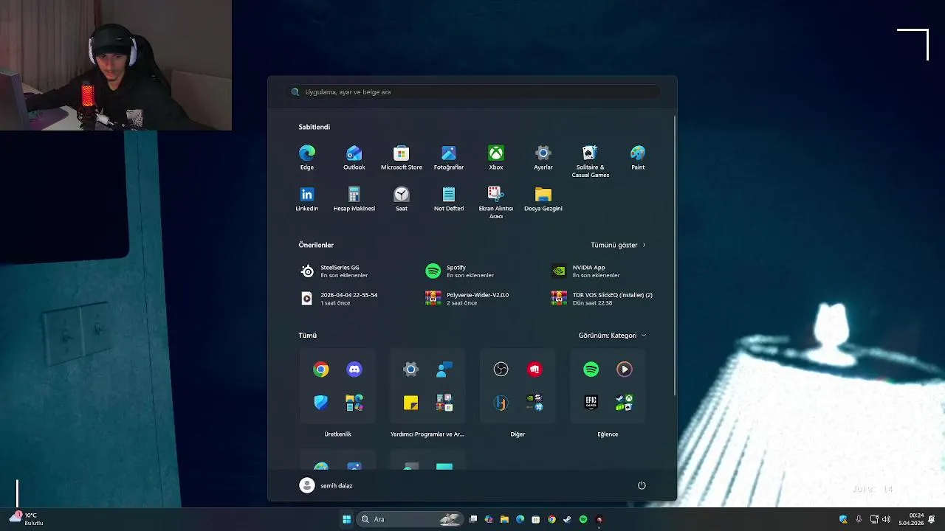945x531 pixels.
Task: Open the pinned Edge app
Action: [307, 158]
